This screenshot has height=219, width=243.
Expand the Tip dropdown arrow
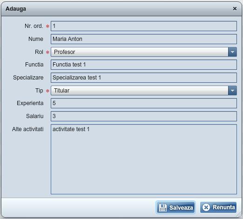point(232,91)
